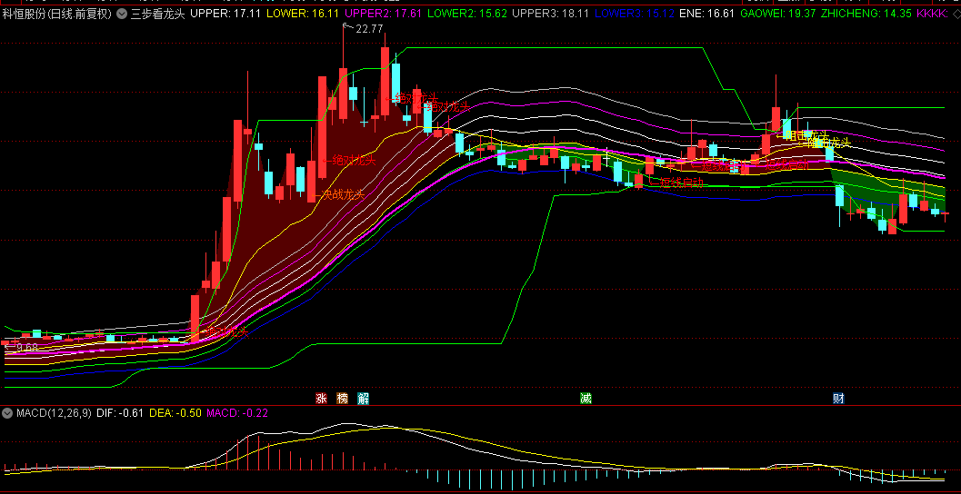The width and height of the screenshot is (961, 494).
Task: Click the 解 event marker icon
Action: point(364,399)
